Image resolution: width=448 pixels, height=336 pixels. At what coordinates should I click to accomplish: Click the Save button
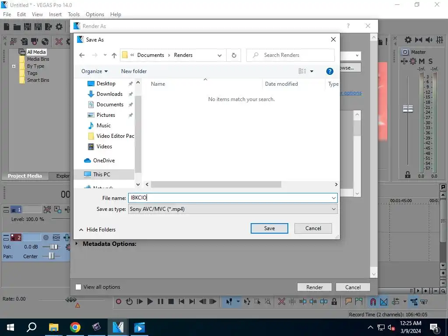[x=269, y=228]
